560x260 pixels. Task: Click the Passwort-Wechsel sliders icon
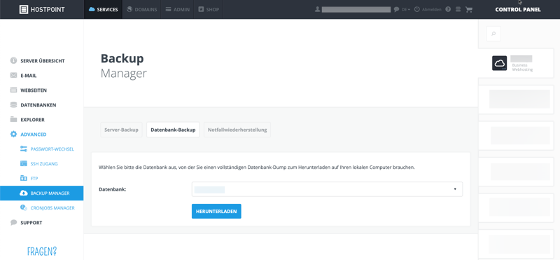pyautogui.click(x=24, y=149)
